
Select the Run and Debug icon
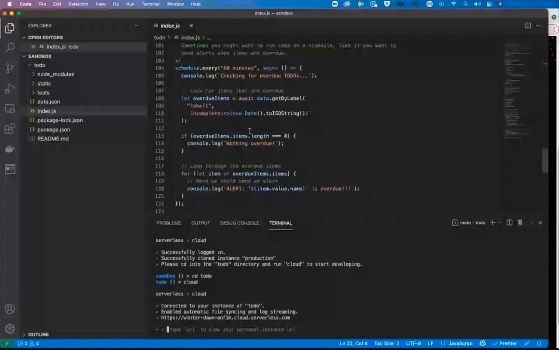(x=10, y=88)
